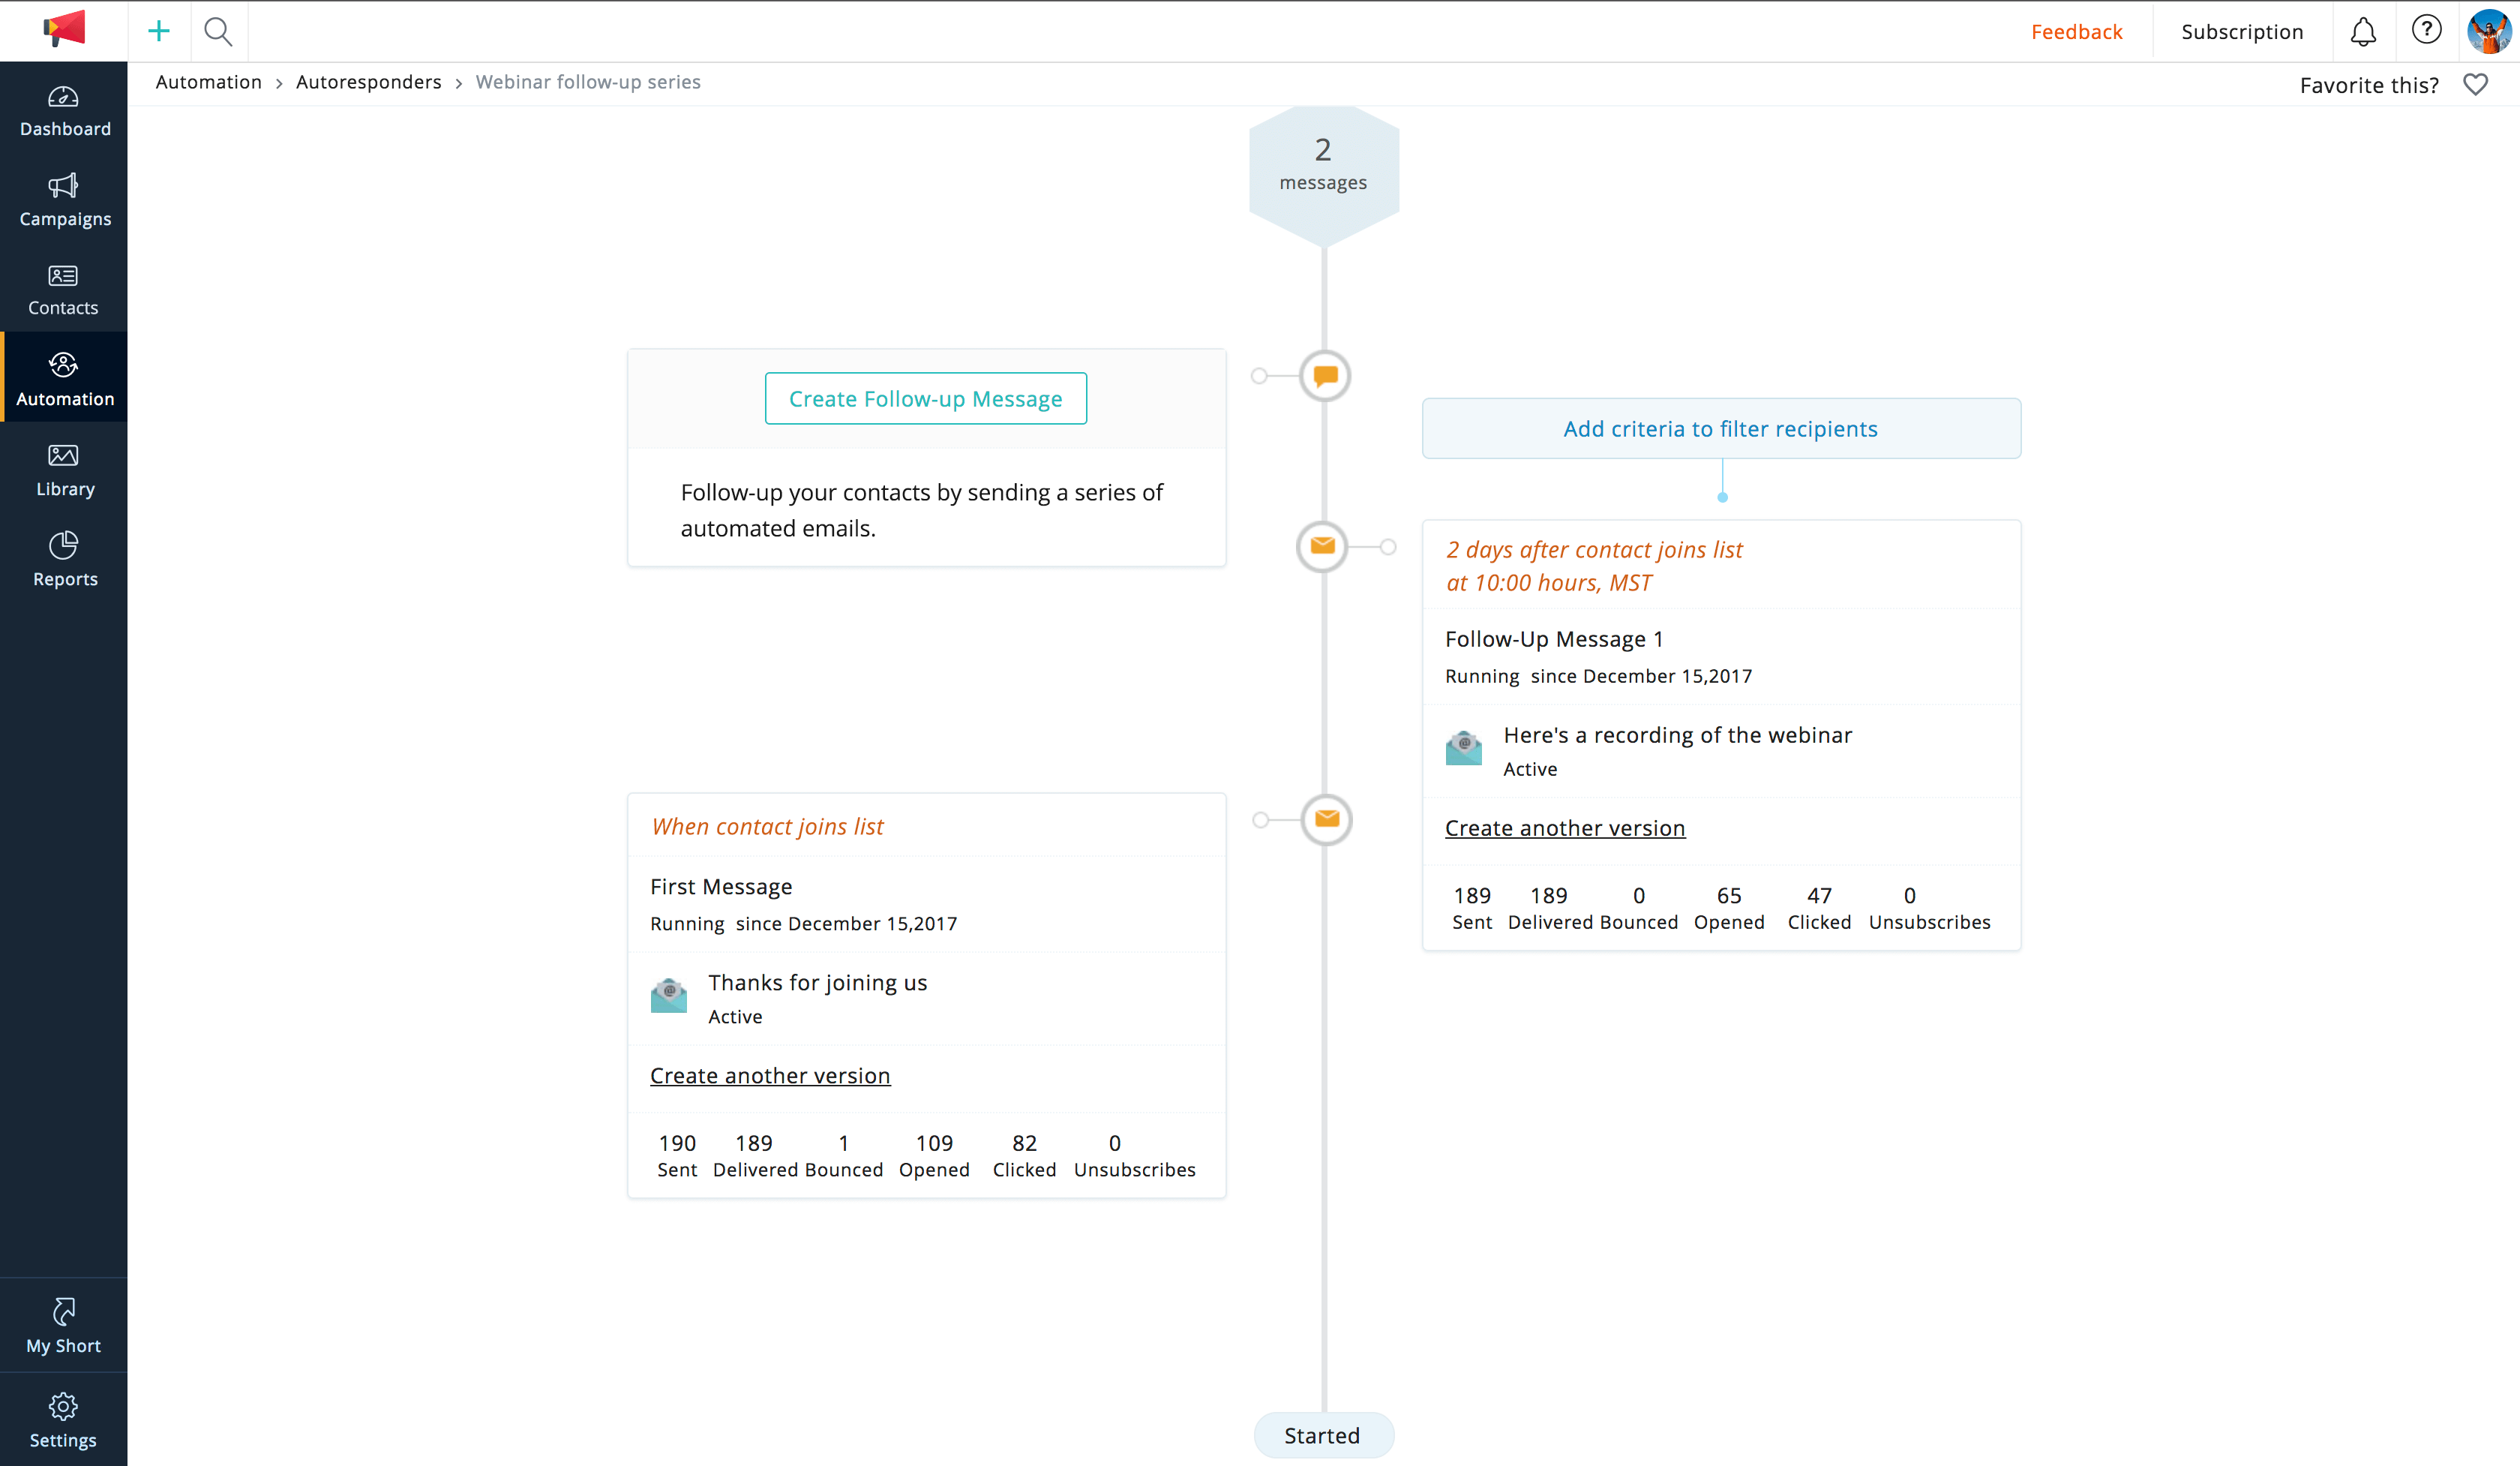Open the help question mark icon
Screen dimensions: 2520x1466
coord(2426,30)
